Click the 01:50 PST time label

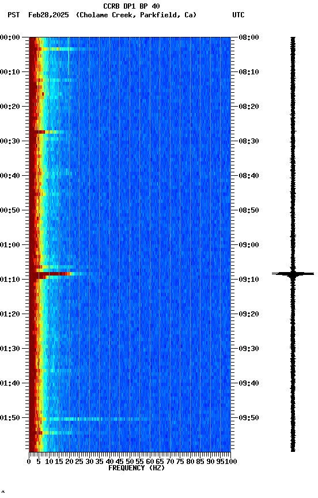pyautogui.click(x=10, y=418)
